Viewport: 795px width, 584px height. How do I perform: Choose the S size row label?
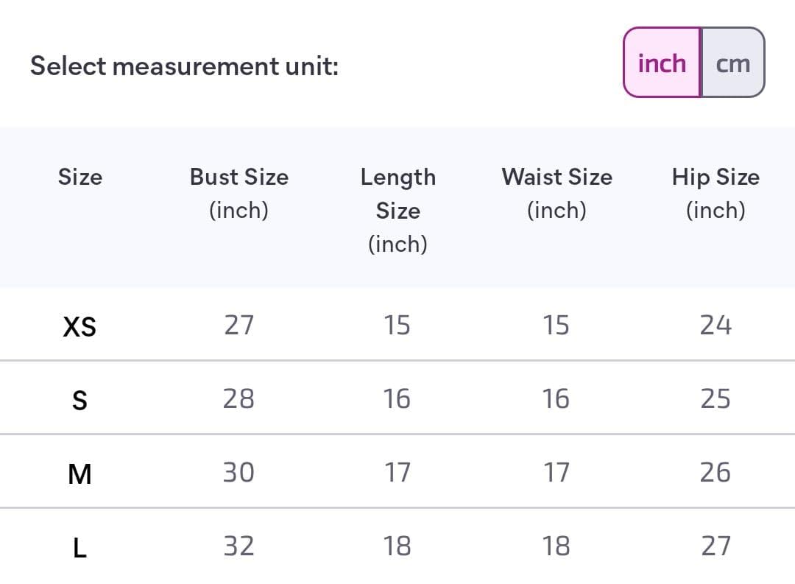(79, 400)
